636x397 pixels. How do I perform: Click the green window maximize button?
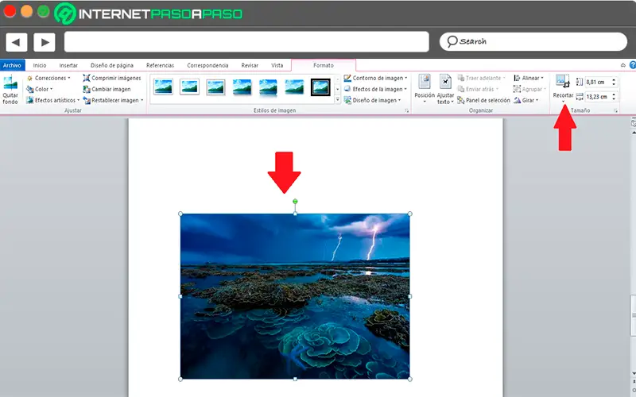point(43,11)
